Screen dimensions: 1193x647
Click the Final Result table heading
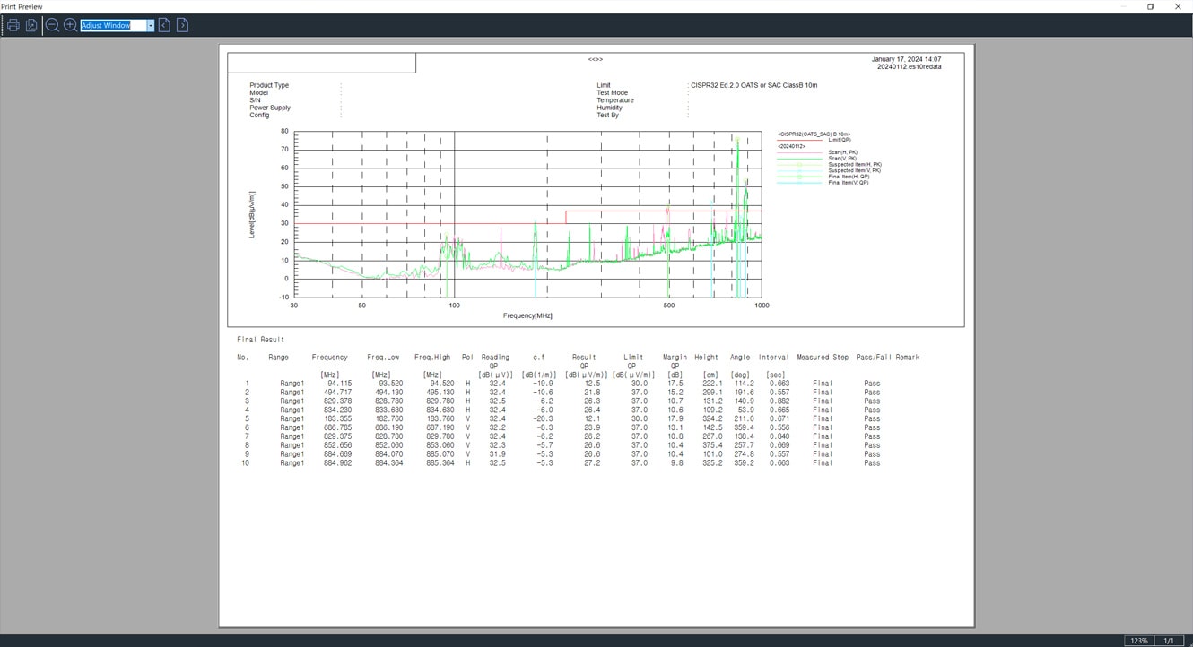point(260,340)
